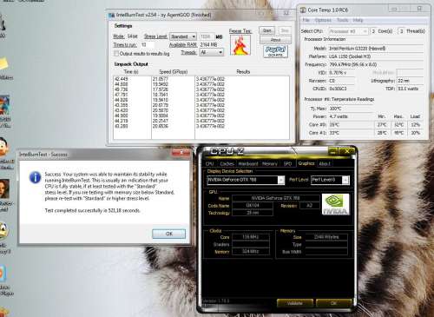Open the Options menu in Core Temp
The height and width of the screenshot is (317, 434).
click(x=323, y=20)
